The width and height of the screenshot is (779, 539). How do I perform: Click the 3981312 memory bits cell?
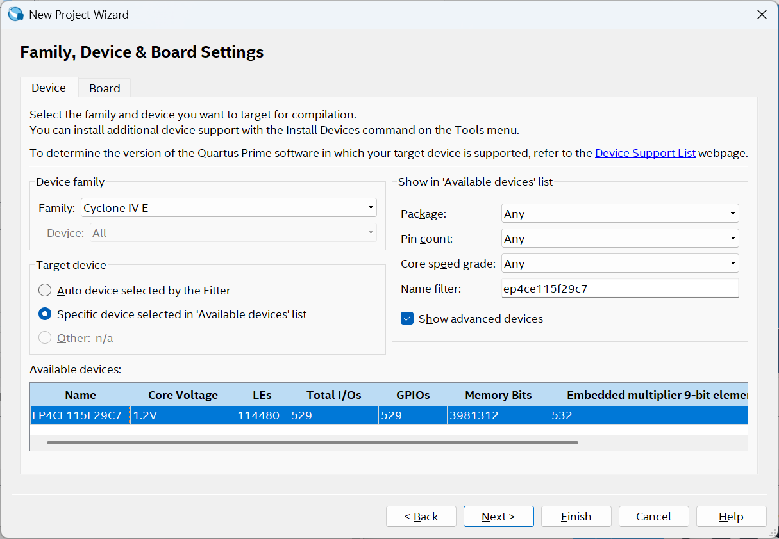tap(498, 415)
